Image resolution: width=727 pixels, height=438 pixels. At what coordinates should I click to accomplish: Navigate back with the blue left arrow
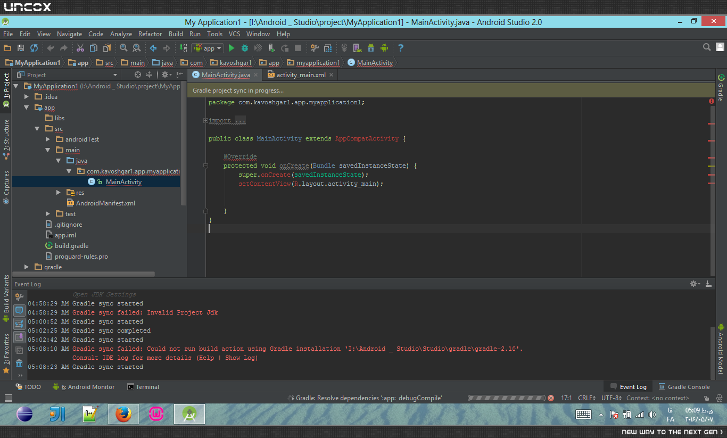153,48
